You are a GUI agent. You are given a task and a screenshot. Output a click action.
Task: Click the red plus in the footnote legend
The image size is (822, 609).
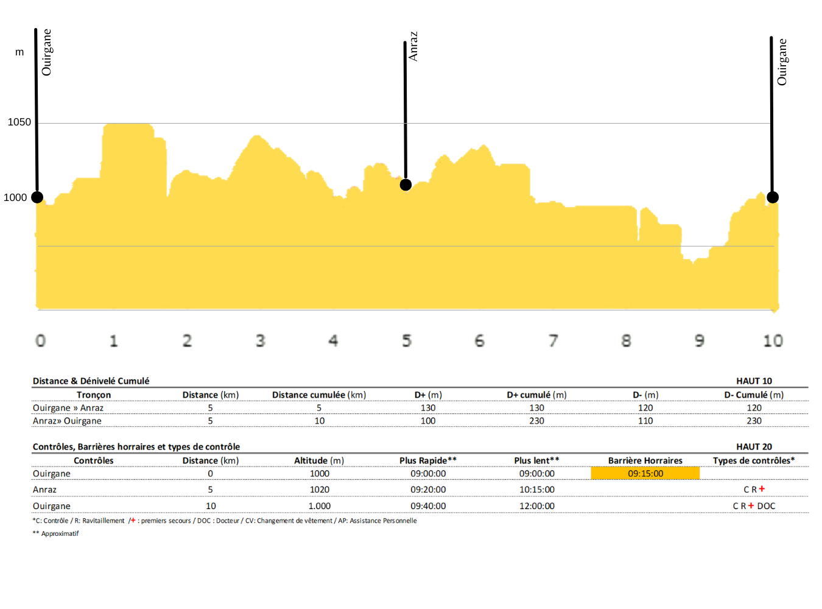(133, 521)
